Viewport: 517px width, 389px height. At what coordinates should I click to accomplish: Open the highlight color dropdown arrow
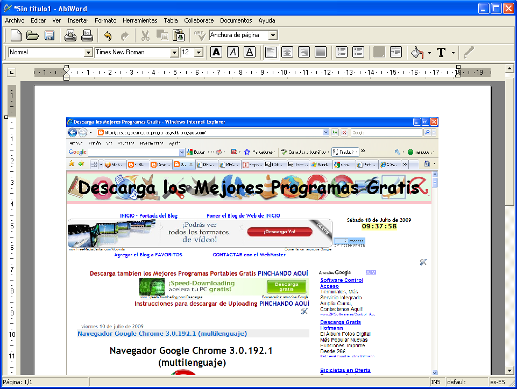pyautogui.click(x=429, y=53)
